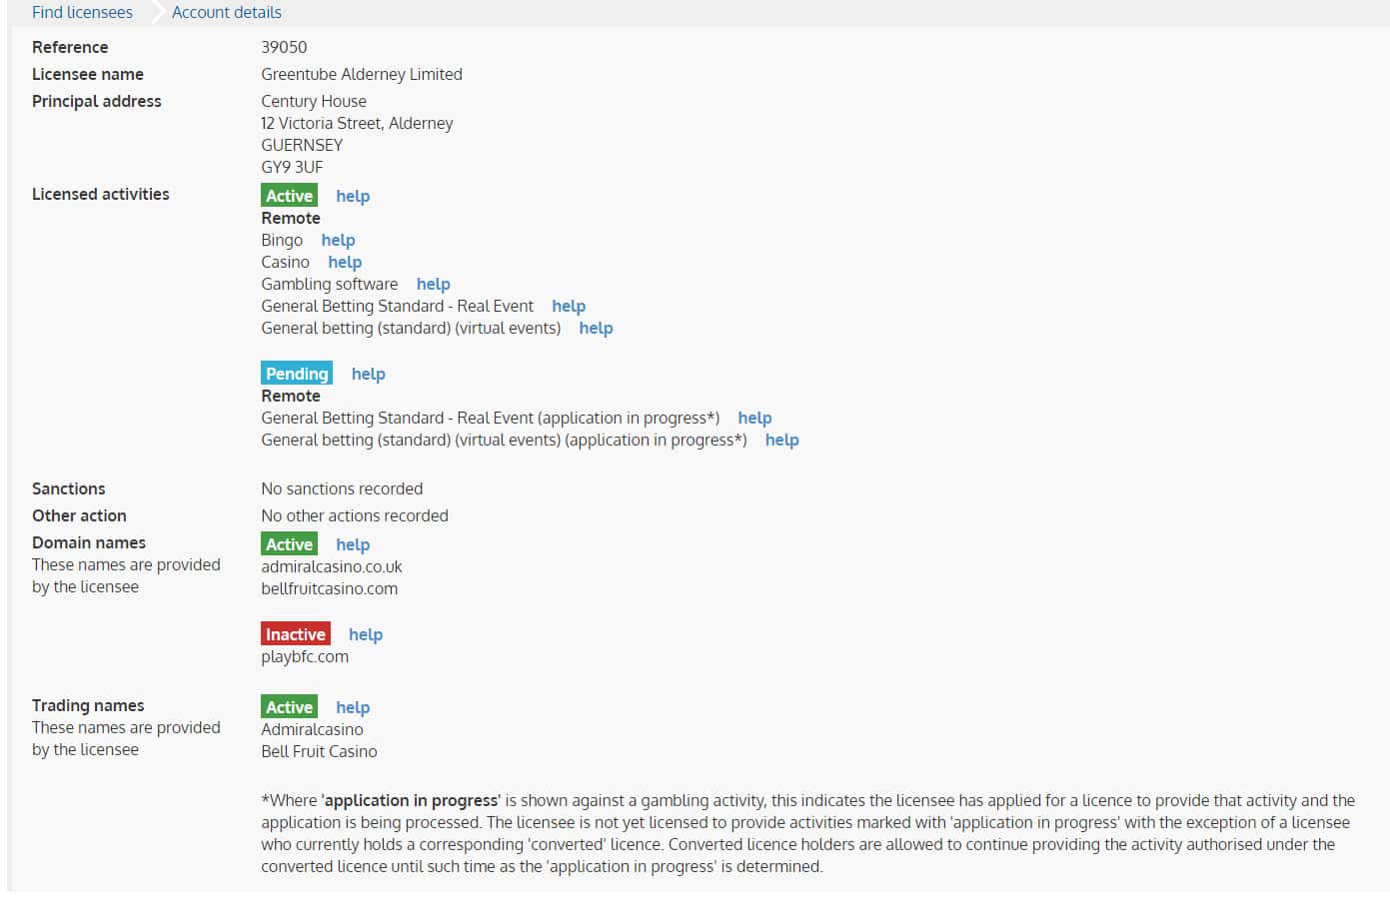The width and height of the screenshot is (1390, 919).
Task: Open help for pending Real Event application
Action: 754,418
